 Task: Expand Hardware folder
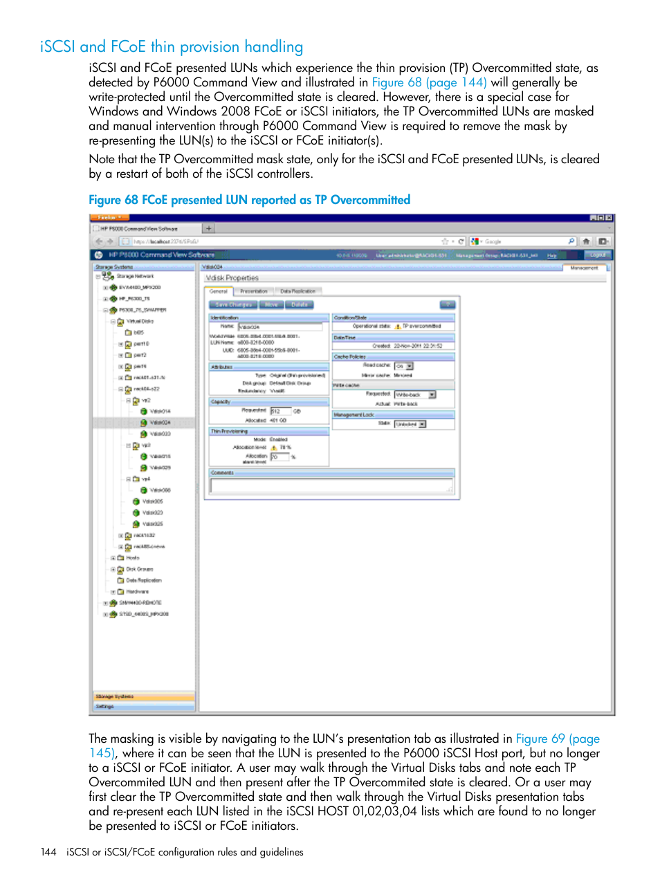(113, 591)
